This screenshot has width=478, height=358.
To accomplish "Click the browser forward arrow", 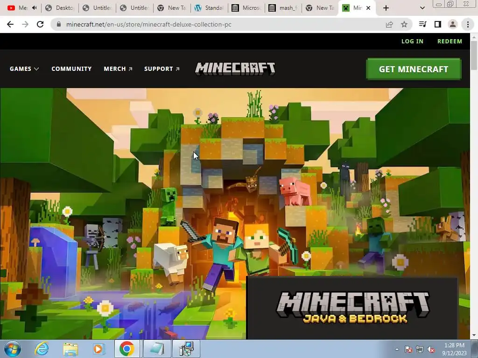I will (25, 24).
